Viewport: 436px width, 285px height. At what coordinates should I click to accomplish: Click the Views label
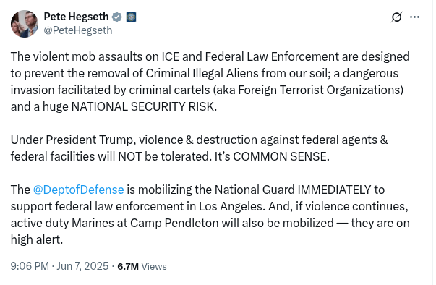pyautogui.click(x=154, y=266)
